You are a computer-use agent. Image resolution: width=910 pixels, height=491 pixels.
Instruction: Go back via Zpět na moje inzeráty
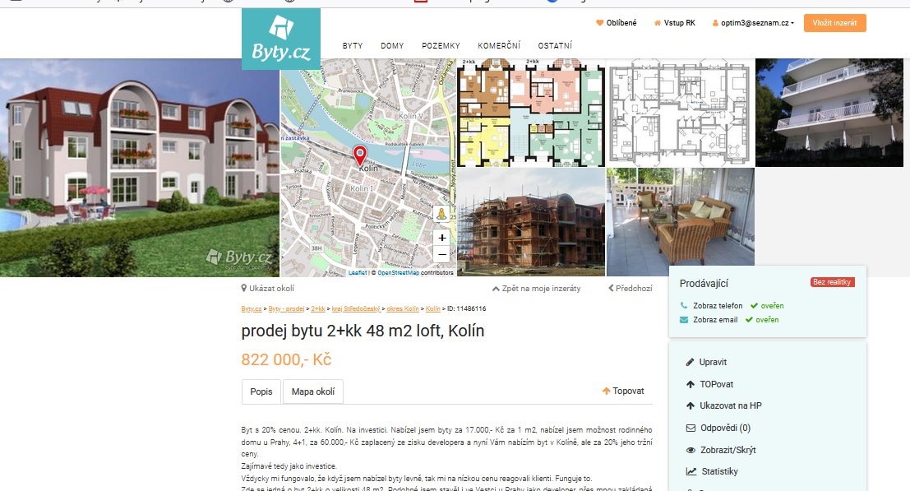(536, 289)
